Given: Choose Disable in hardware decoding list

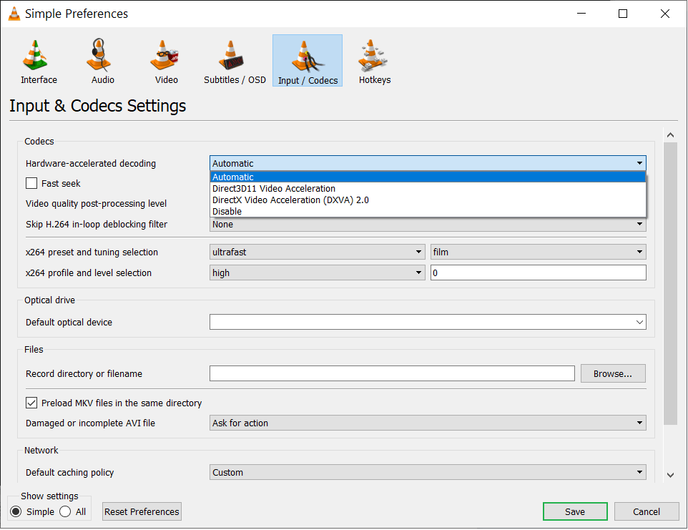Looking at the screenshot, I should pyautogui.click(x=428, y=212).
